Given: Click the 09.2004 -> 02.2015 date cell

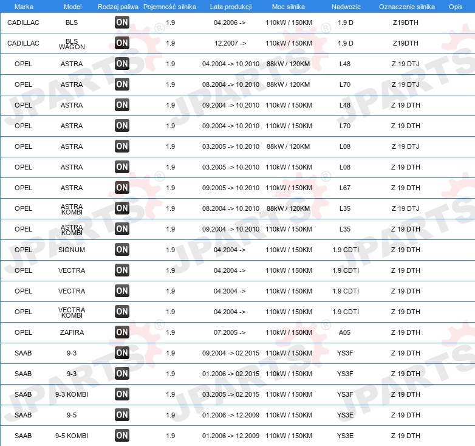Looking at the screenshot, I should (231, 353).
